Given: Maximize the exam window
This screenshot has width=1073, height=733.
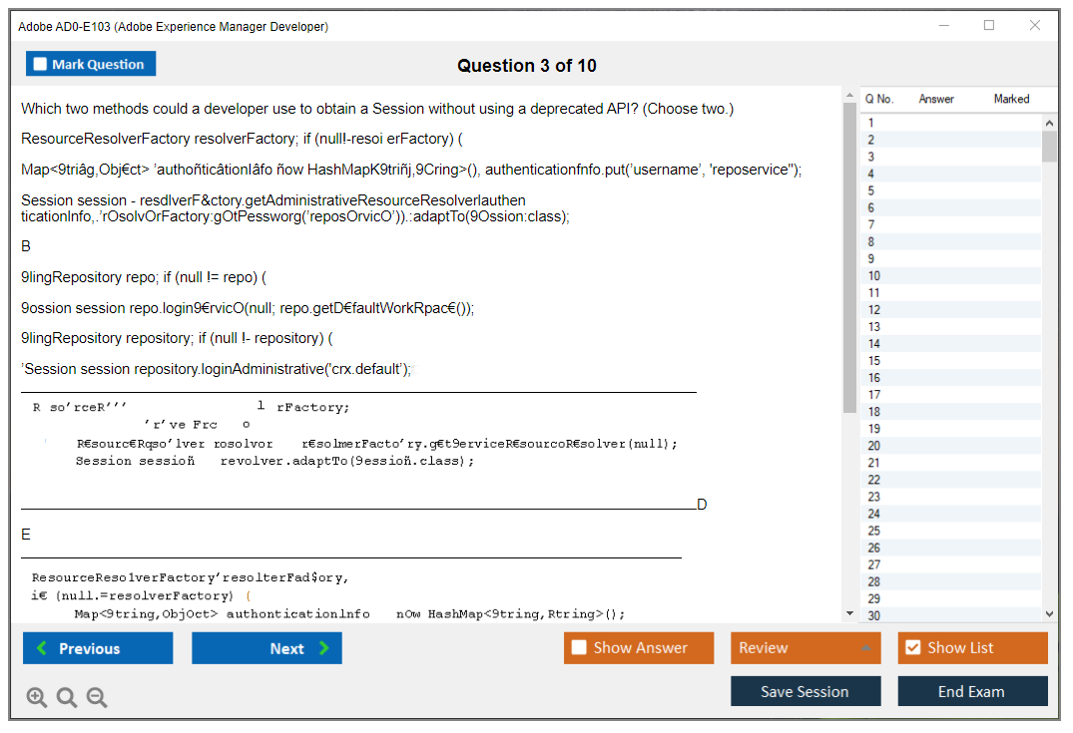Looking at the screenshot, I should pyautogui.click(x=989, y=26).
